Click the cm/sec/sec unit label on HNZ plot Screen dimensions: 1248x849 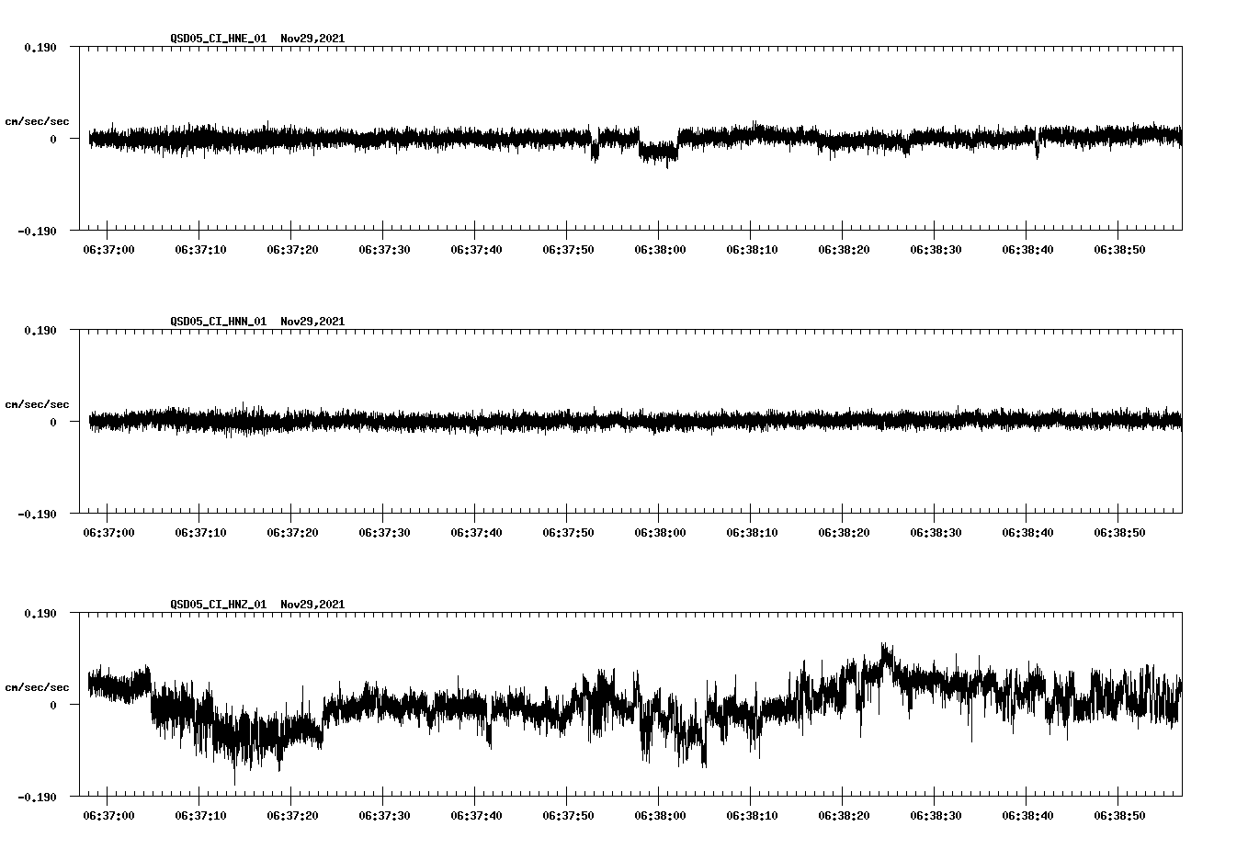click(x=37, y=687)
